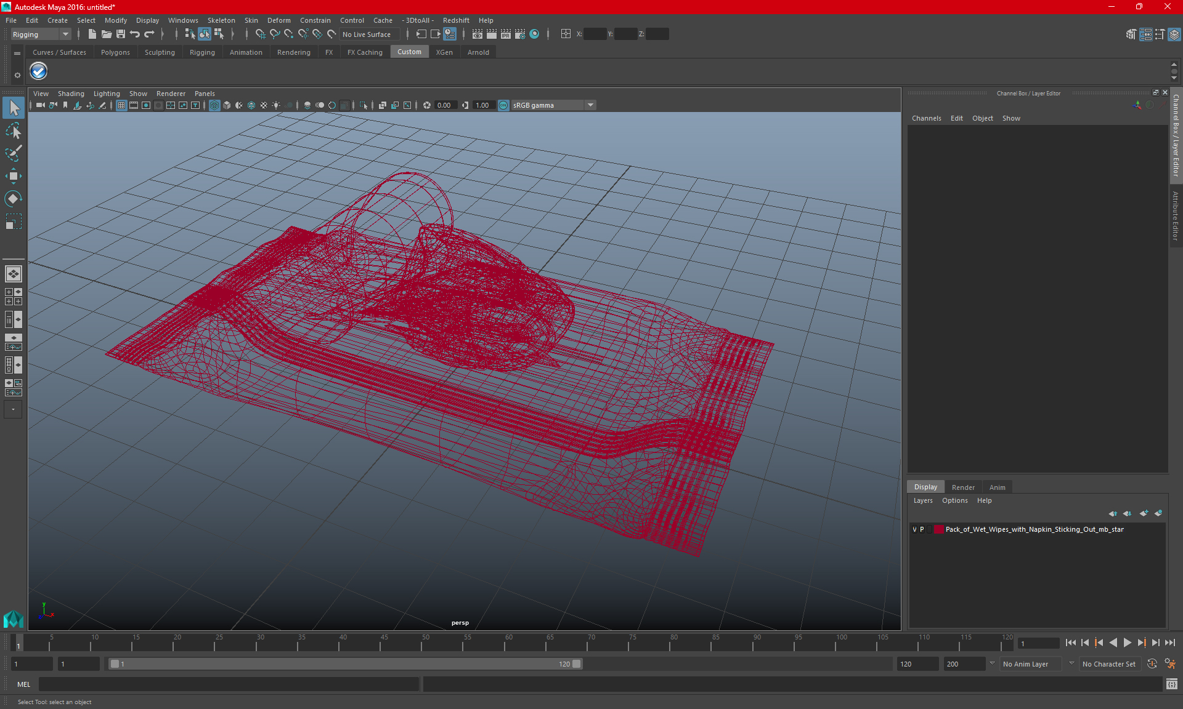Click the four-view layout icon
This screenshot has width=1183, height=709.
tap(14, 297)
